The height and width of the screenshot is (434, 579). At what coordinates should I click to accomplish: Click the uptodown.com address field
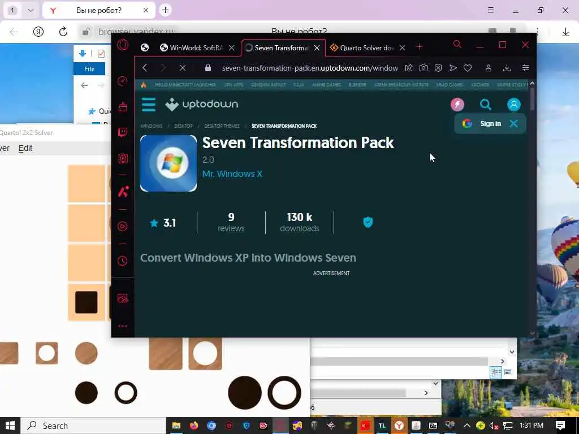(x=309, y=68)
